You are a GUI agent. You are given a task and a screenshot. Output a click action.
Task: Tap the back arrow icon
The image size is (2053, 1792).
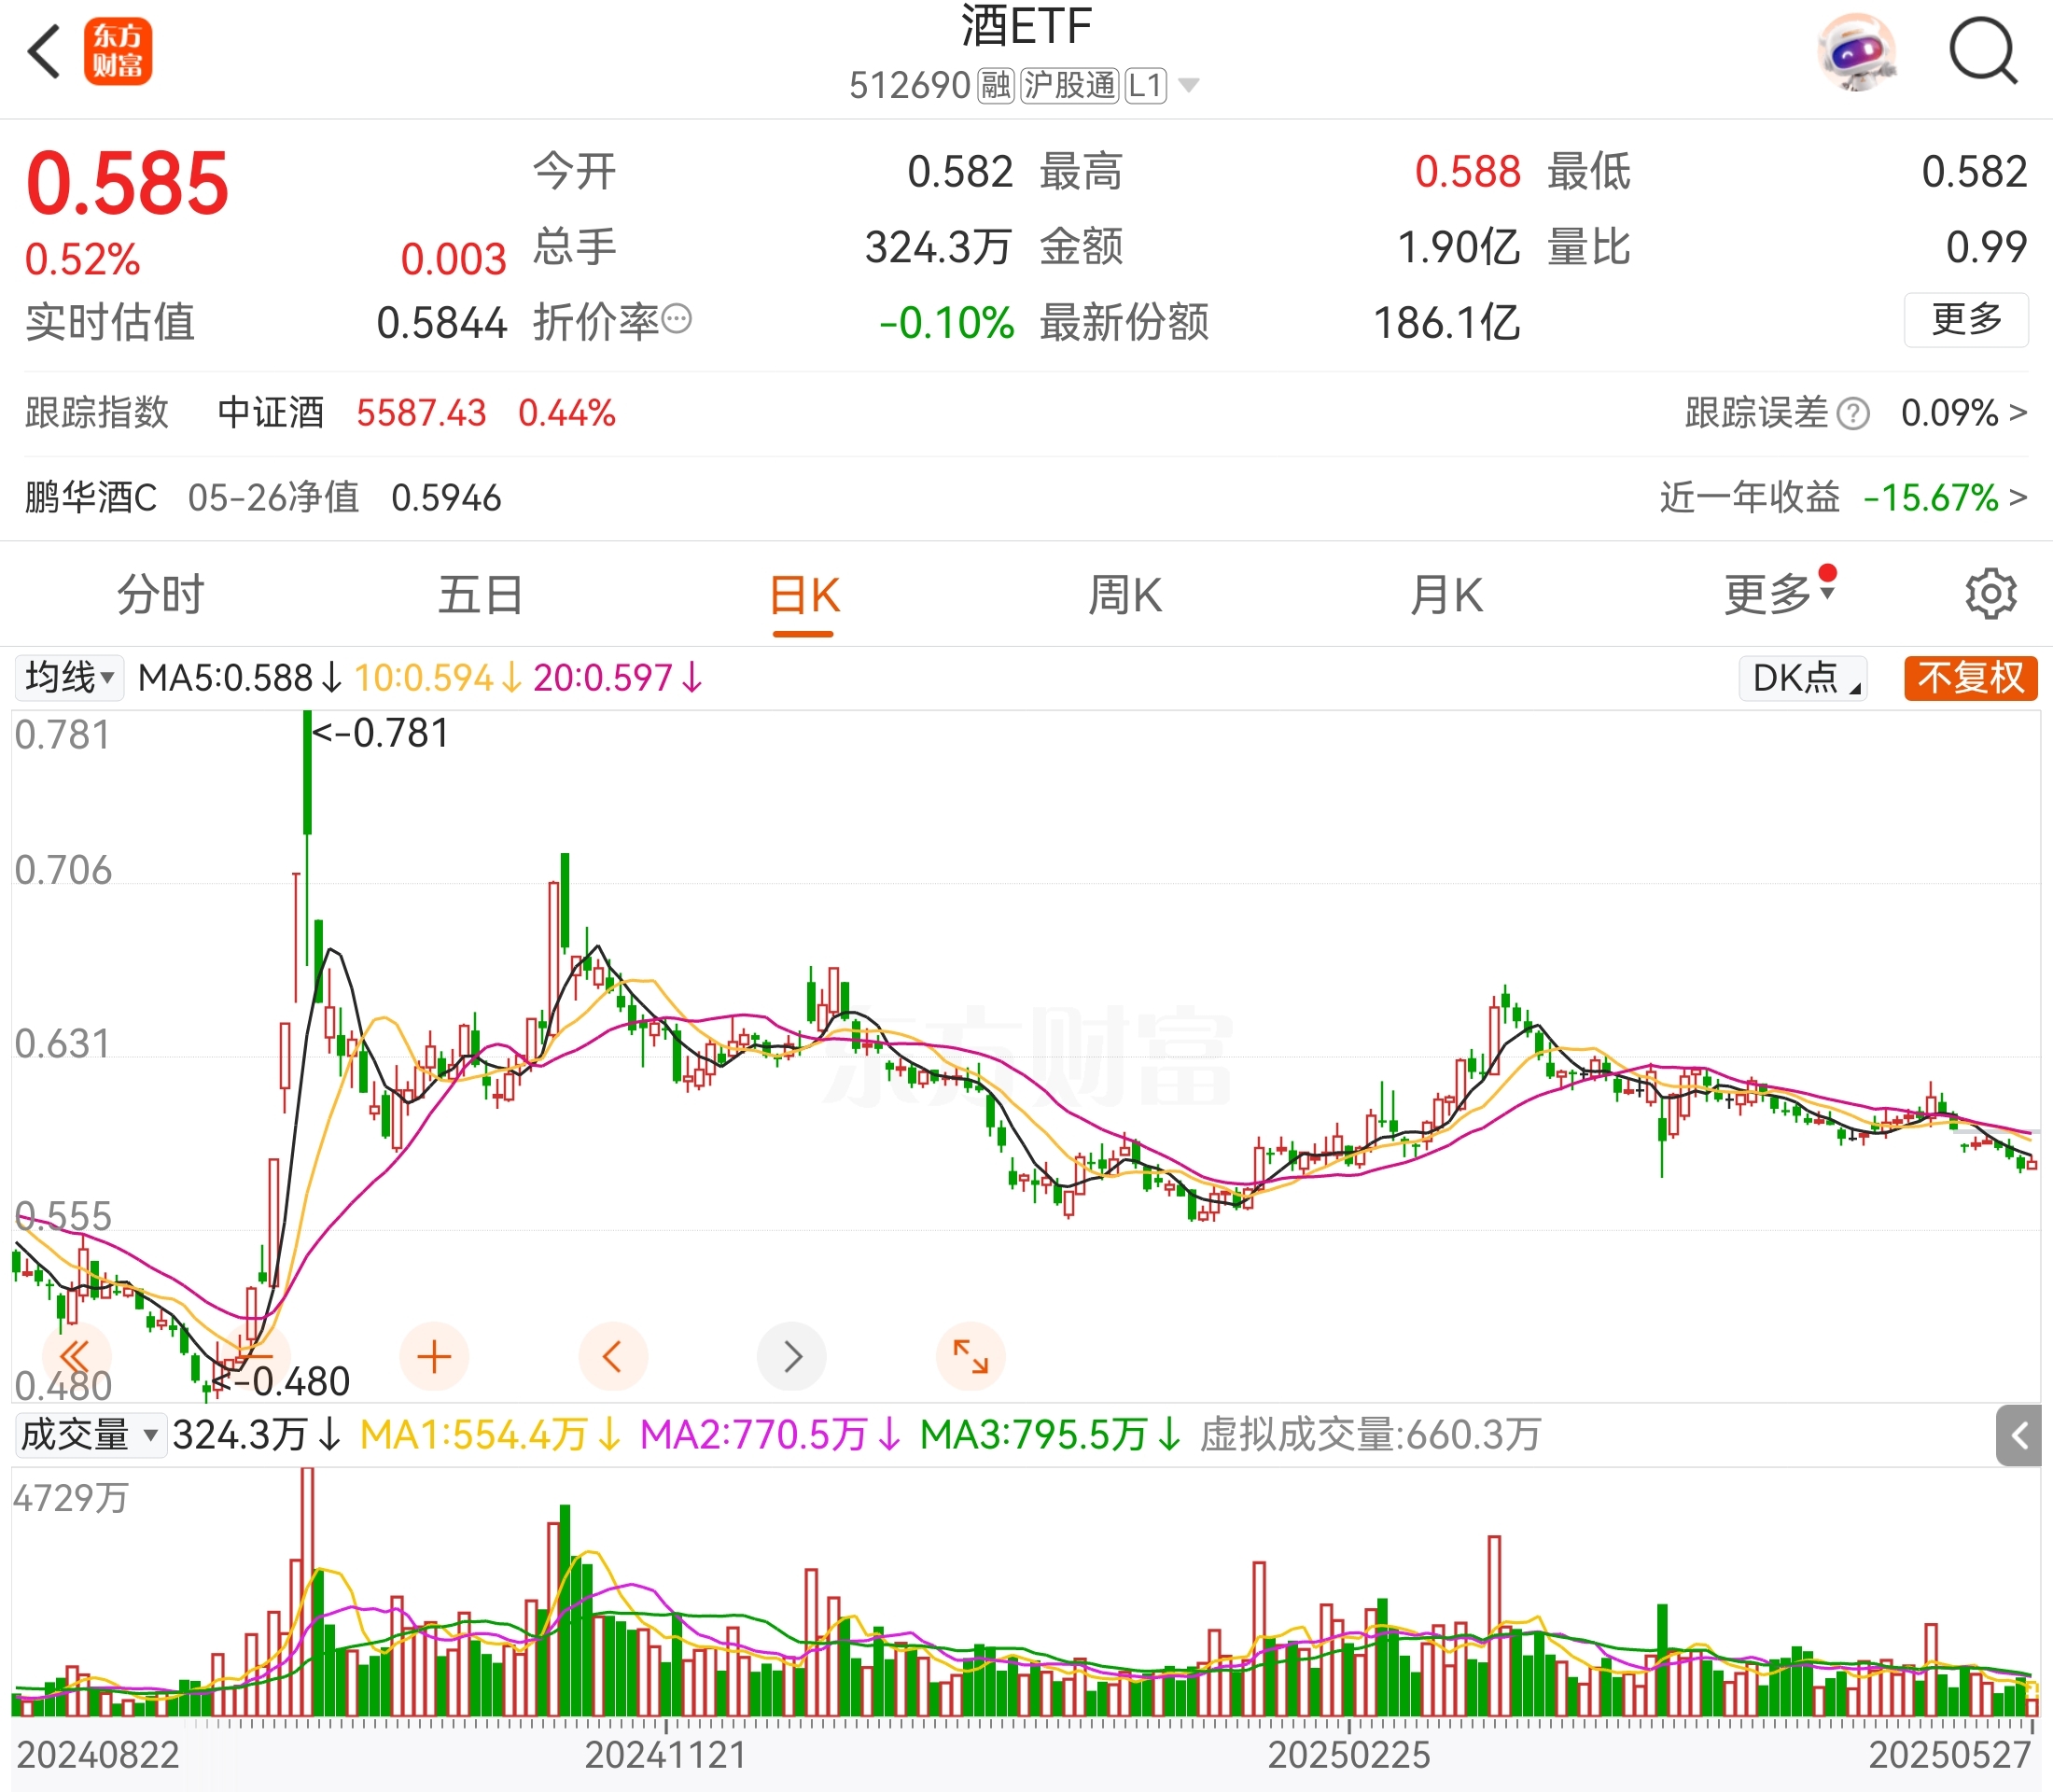[x=44, y=52]
